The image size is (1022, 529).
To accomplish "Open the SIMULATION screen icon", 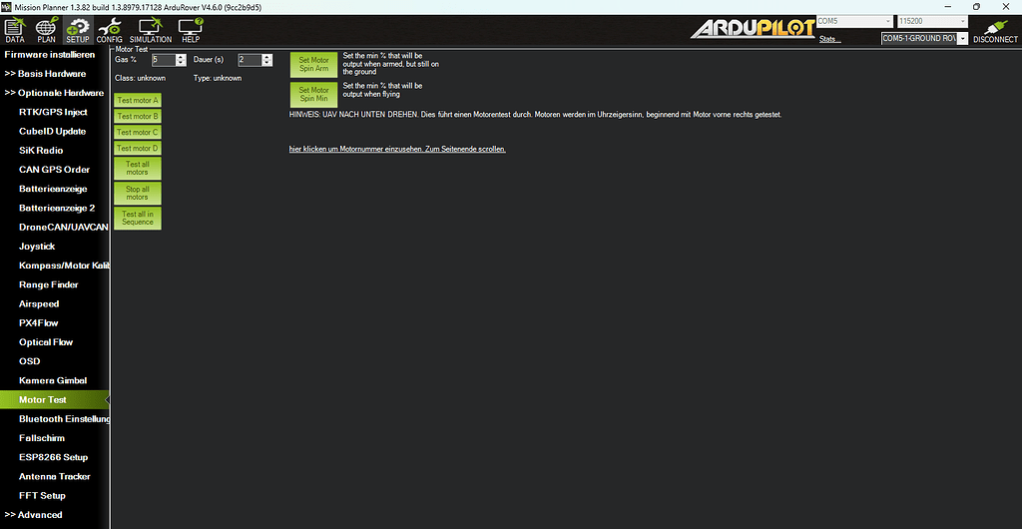I will pyautogui.click(x=151, y=30).
